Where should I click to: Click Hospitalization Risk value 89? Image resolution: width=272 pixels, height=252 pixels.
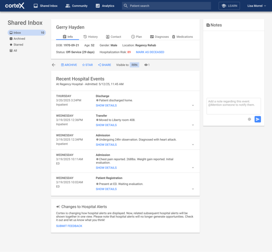click(129, 52)
